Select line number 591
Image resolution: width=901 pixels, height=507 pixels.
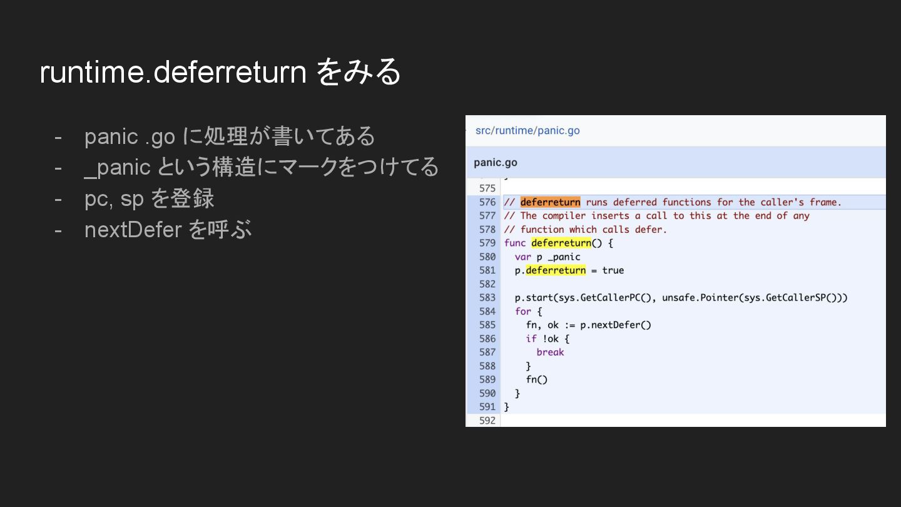(x=487, y=407)
